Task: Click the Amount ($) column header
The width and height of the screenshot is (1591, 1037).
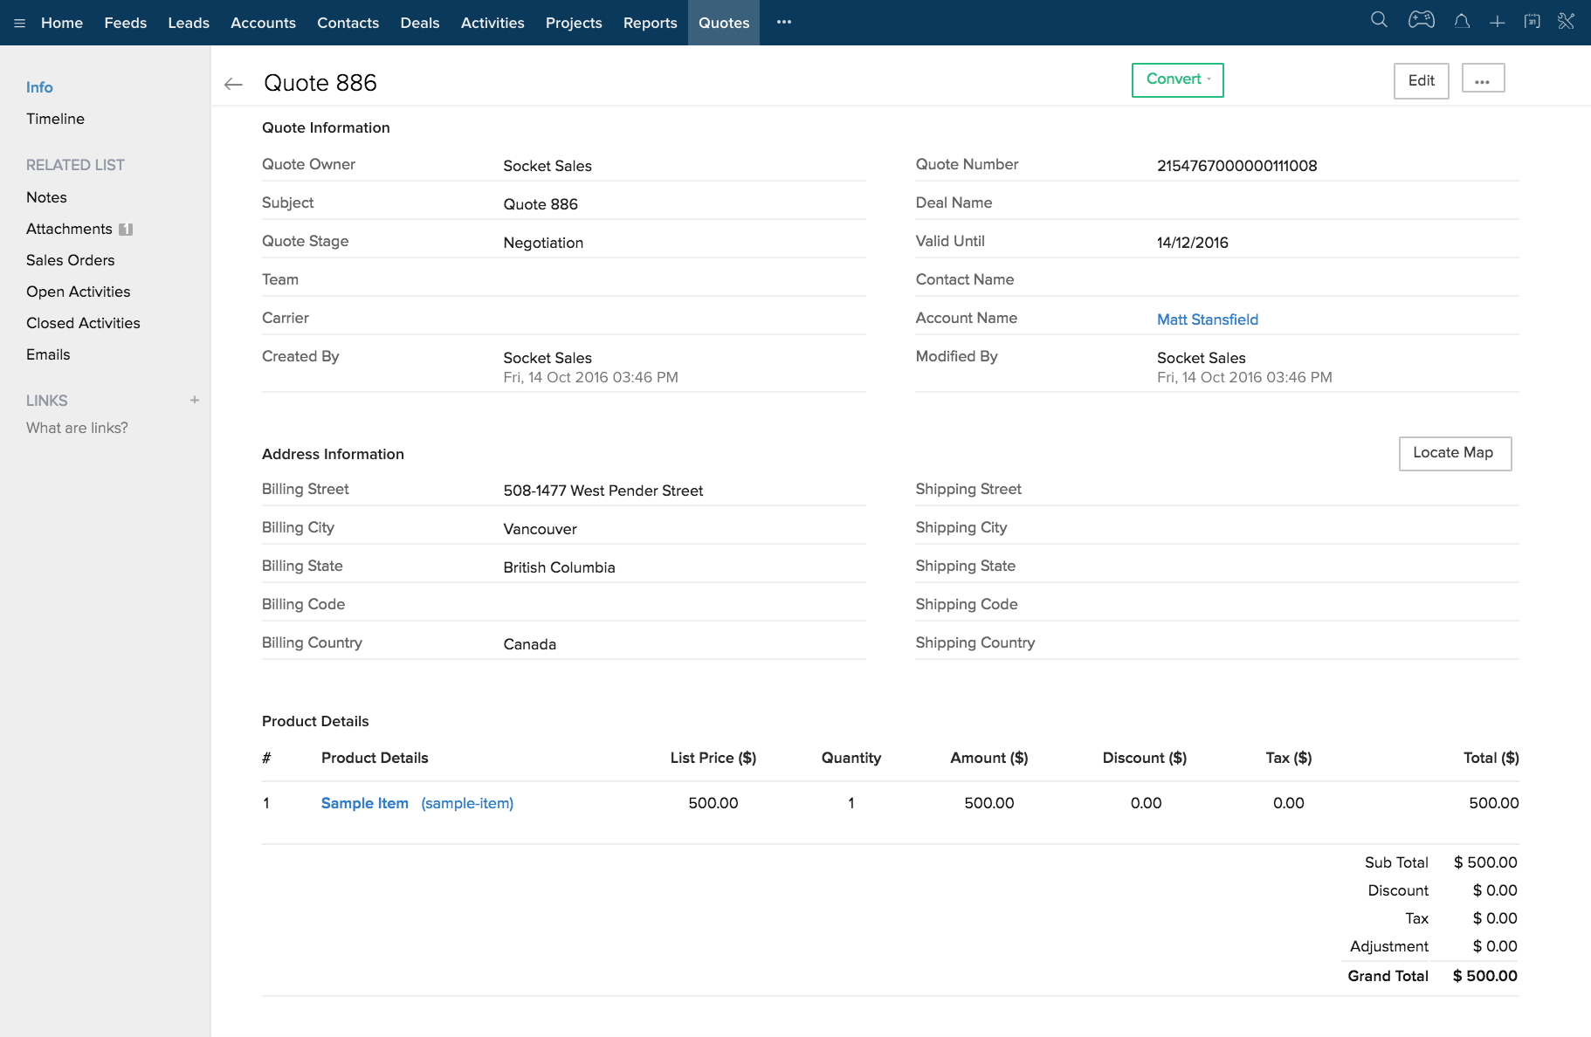Action: 989,758
